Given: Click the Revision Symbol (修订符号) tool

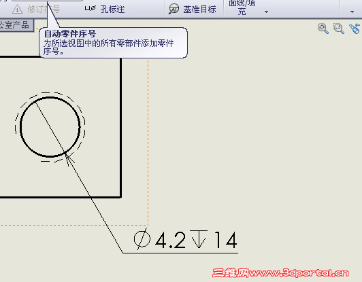Looking at the screenshot, I should click(x=36, y=10).
